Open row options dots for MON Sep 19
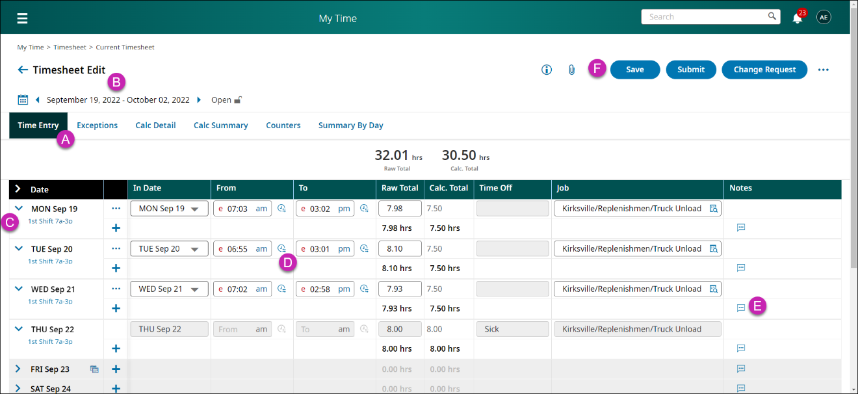The image size is (858, 394). tap(116, 209)
